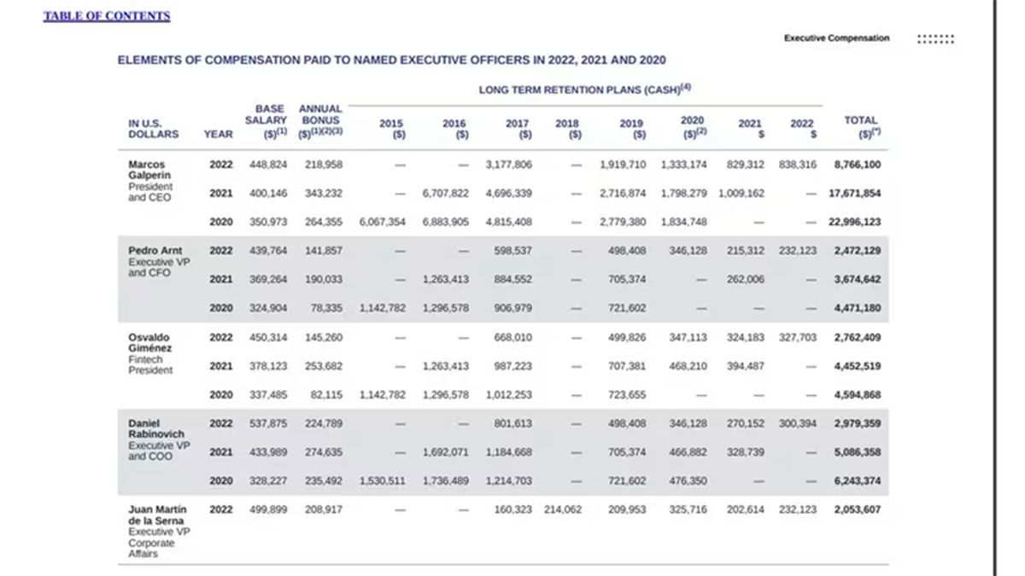Open the TABLE OF CONTENTS link
This screenshot has height=576, width=1025.
click(107, 16)
